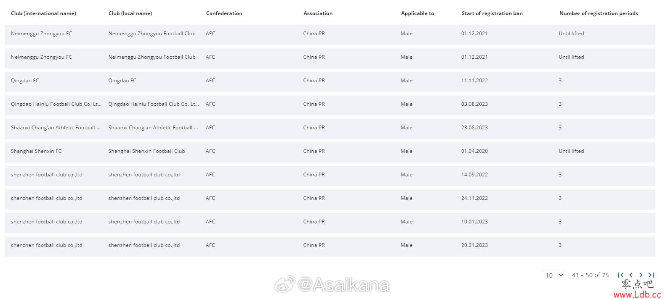Click Number of registration periods header
This screenshot has width=665, height=299.
598,13
